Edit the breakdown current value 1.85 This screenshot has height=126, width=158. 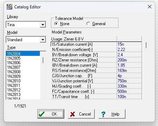point(129,65)
